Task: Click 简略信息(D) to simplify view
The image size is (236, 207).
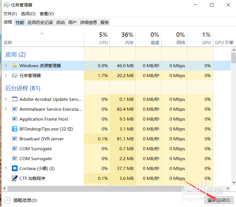Action: tap(21, 200)
